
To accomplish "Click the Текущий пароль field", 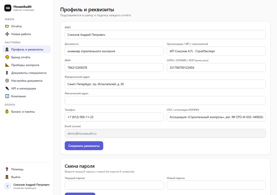I will pyautogui.click(x=114, y=185).
